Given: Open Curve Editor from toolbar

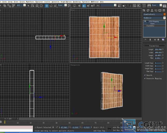Looking at the screenshot, I should coord(134,6).
